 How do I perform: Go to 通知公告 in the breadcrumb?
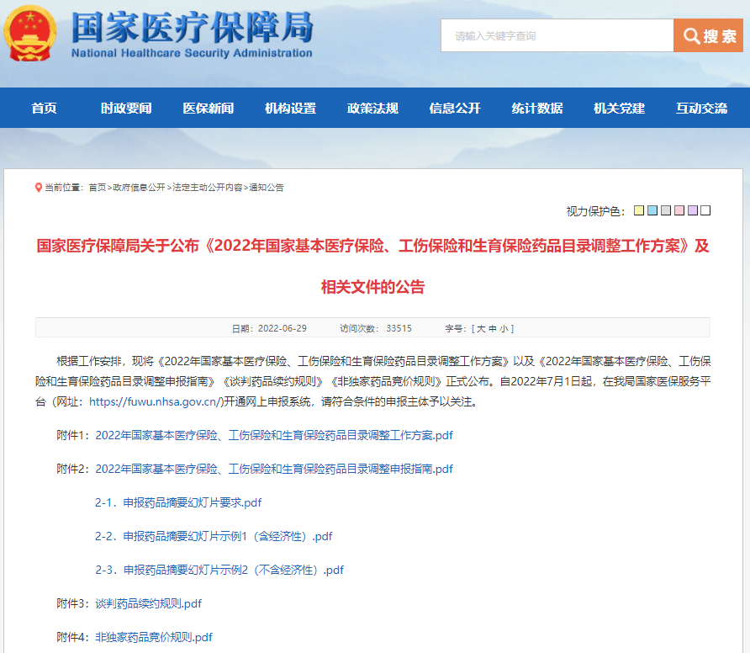(x=267, y=188)
